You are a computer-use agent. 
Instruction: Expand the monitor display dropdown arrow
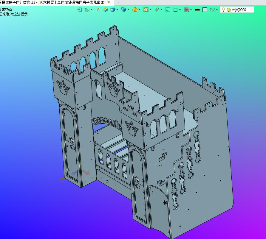pyautogui.click(x=191, y=10)
